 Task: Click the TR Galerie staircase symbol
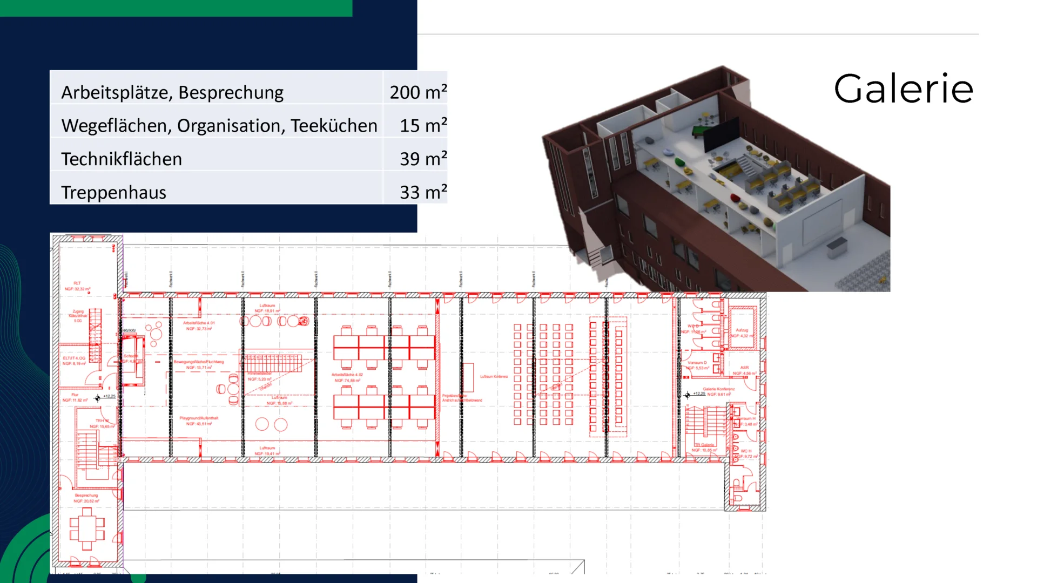click(x=705, y=422)
